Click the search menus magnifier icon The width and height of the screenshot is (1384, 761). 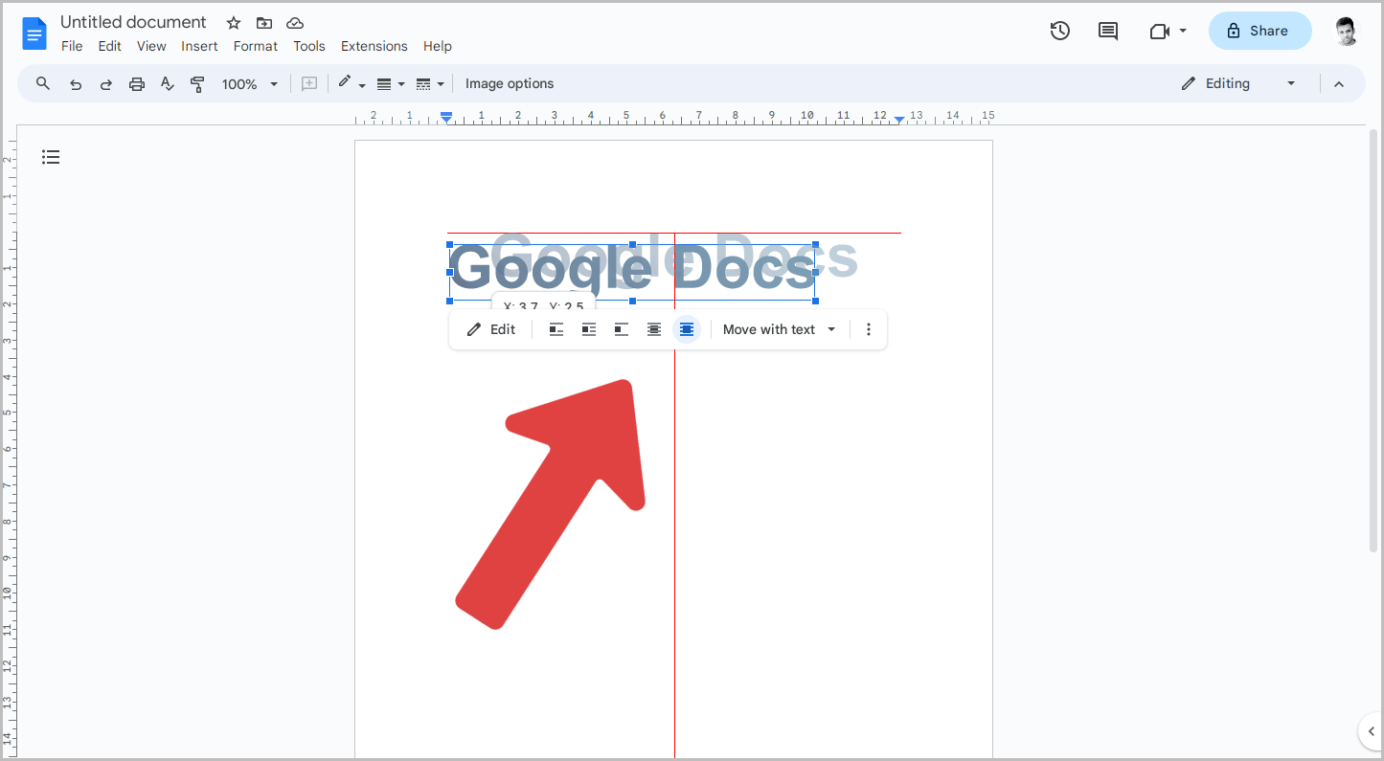pyautogui.click(x=43, y=83)
